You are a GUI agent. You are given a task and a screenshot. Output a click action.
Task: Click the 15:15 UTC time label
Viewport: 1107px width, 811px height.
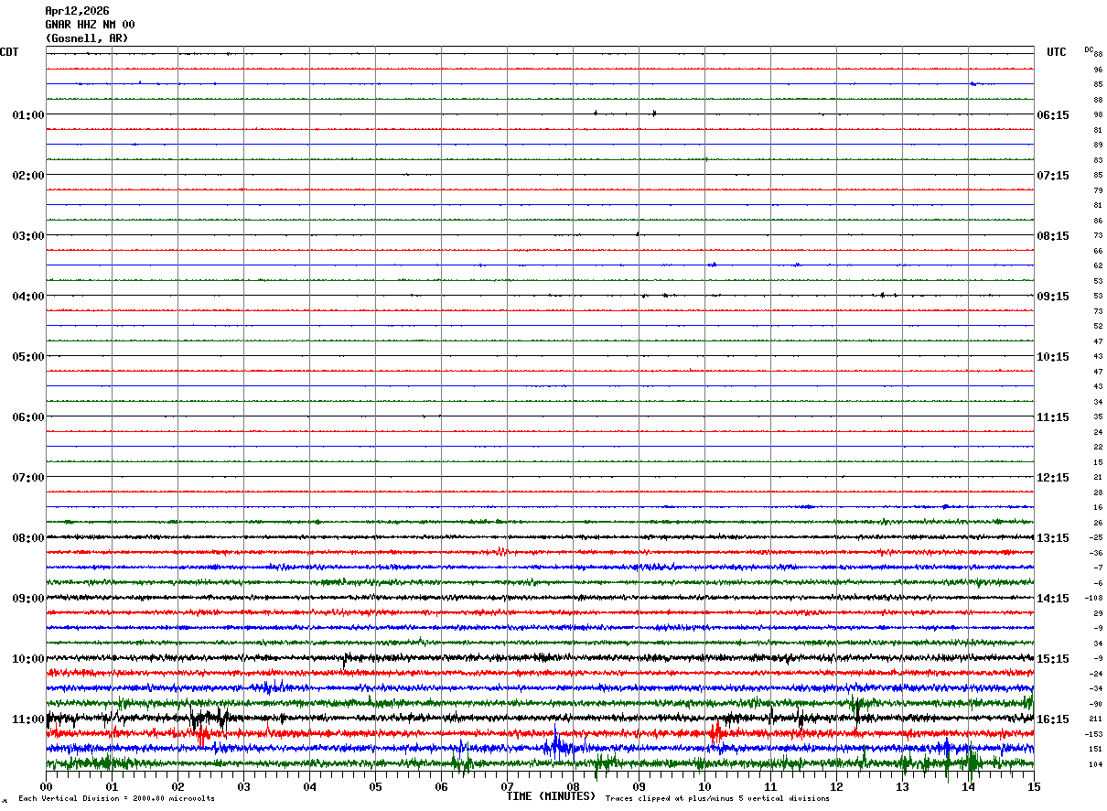pos(1053,659)
